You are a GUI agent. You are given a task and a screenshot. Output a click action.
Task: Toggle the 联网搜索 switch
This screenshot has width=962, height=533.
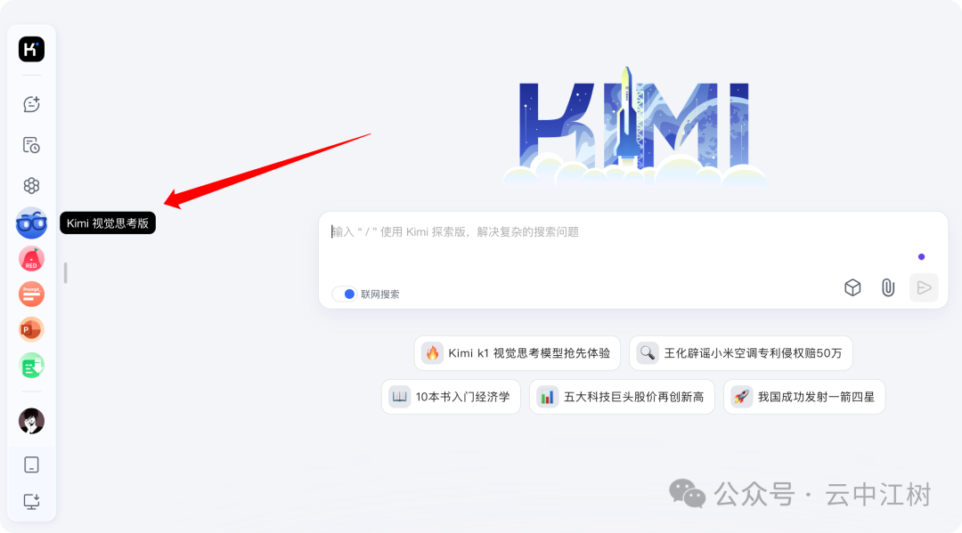345,294
